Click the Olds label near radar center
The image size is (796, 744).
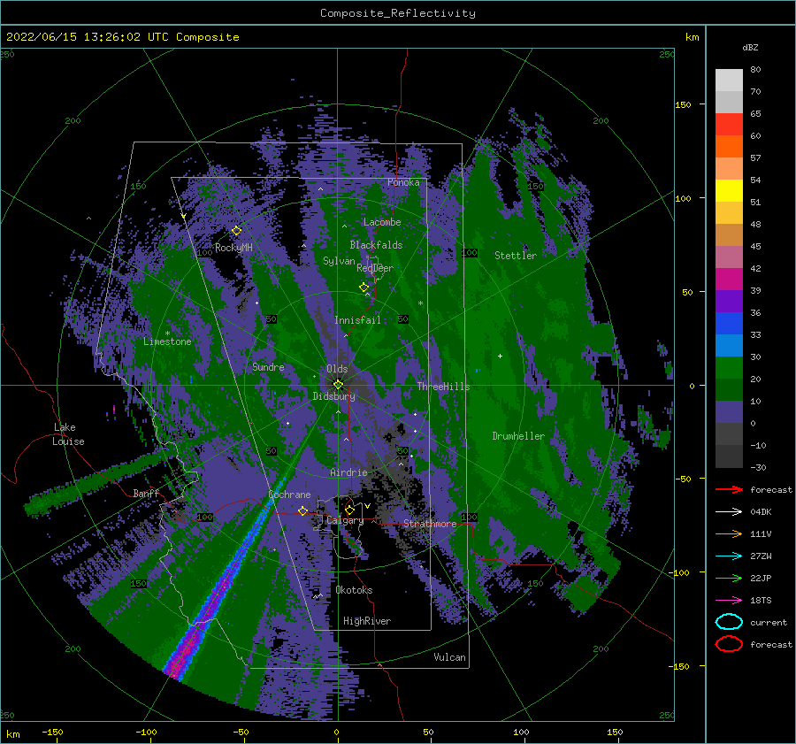click(337, 369)
